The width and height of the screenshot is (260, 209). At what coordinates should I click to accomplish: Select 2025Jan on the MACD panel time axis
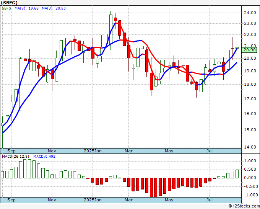coord(93,200)
